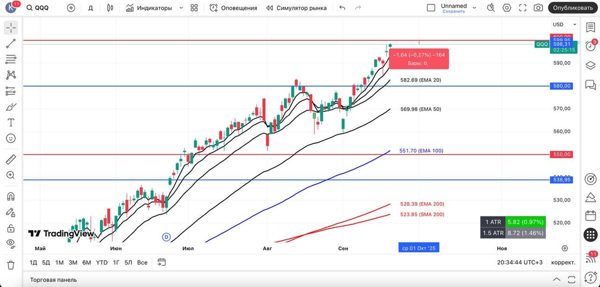Open the candlestick chart type menu

click(110, 7)
